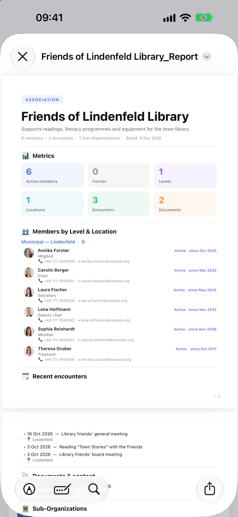Tap the battery charging indicator

tap(204, 18)
